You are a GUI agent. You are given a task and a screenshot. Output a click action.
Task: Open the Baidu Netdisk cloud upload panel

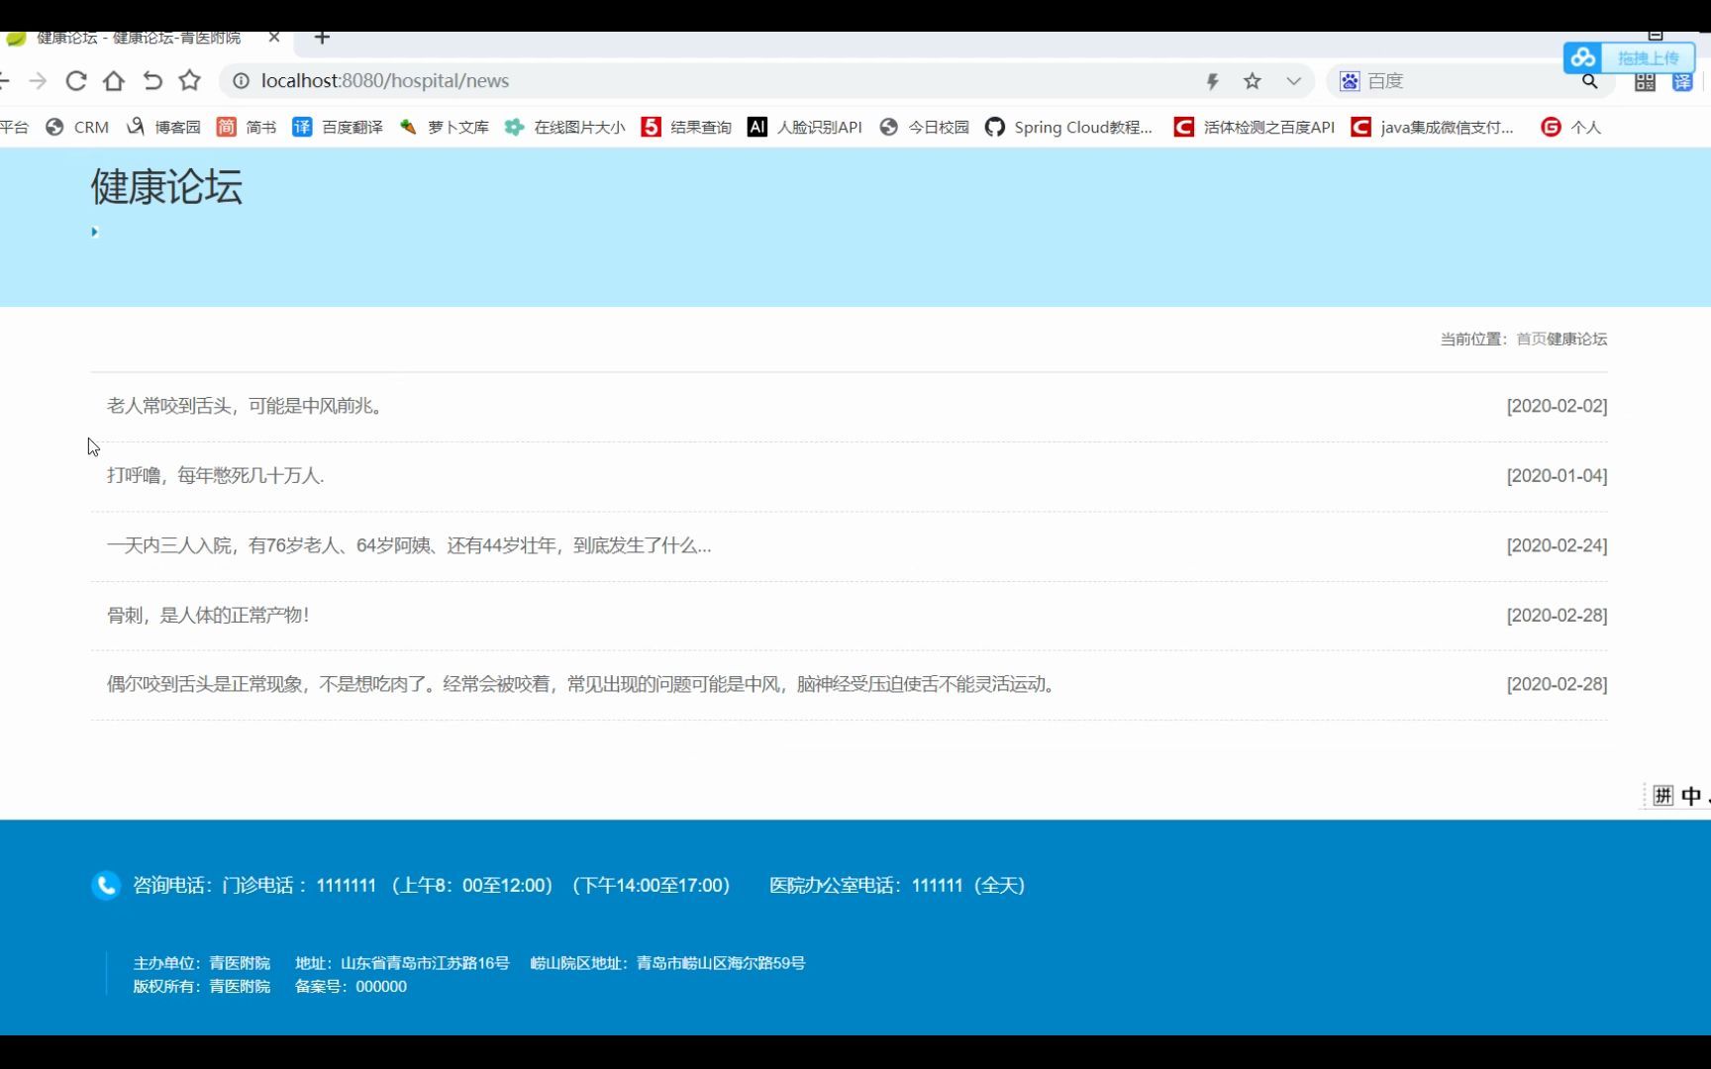click(x=1629, y=57)
